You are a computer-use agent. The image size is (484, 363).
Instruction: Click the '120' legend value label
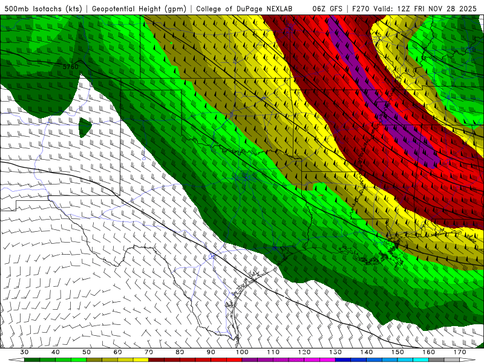304,352
